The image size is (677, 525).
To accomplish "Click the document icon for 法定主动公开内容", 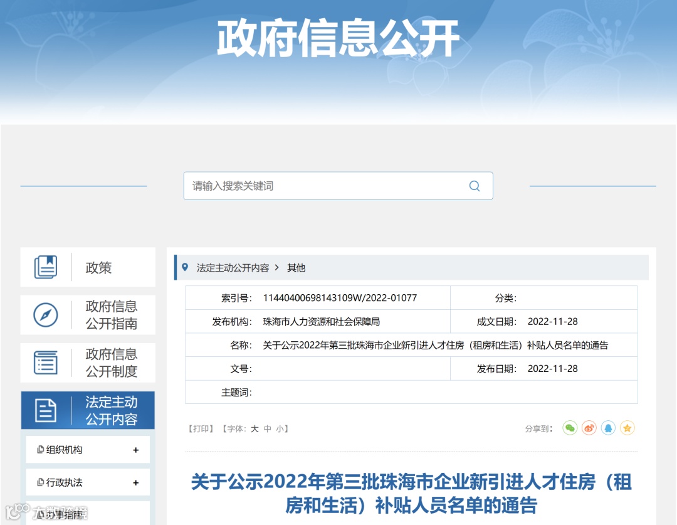I will (46, 410).
